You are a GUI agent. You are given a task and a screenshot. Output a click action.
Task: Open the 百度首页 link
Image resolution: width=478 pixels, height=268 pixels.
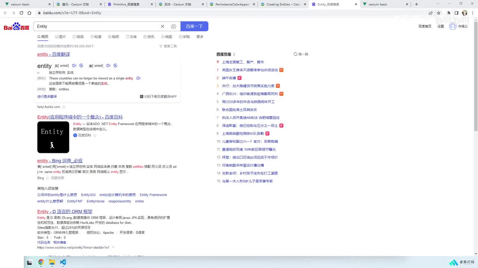click(425, 26)
